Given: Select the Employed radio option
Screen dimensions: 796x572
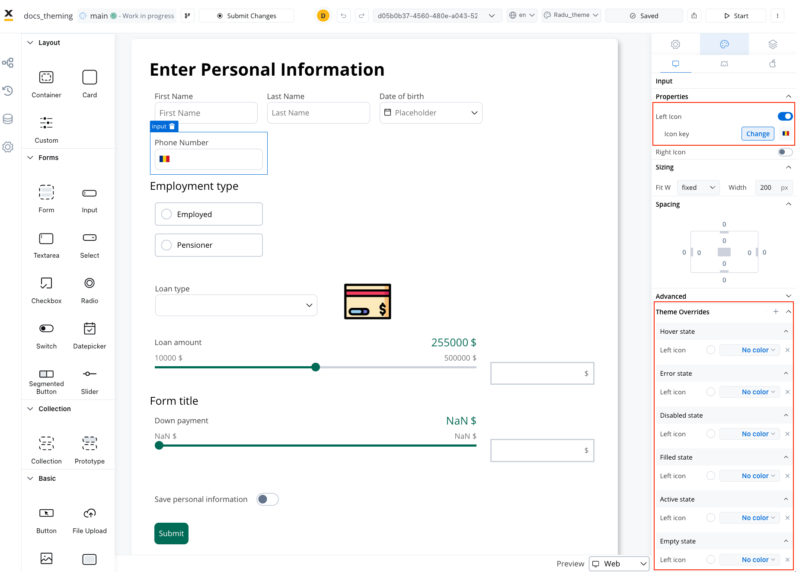Looking at the screenshot, I should (209, 214).
